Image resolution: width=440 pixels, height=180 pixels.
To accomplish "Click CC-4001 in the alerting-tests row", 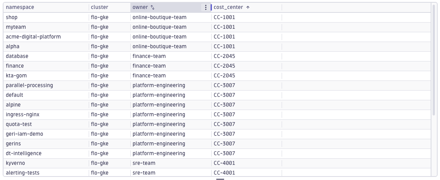I will tap(224, 173).
